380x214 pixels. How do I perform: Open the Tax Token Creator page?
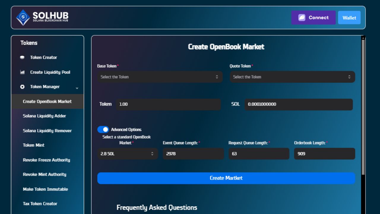(40, 204)
